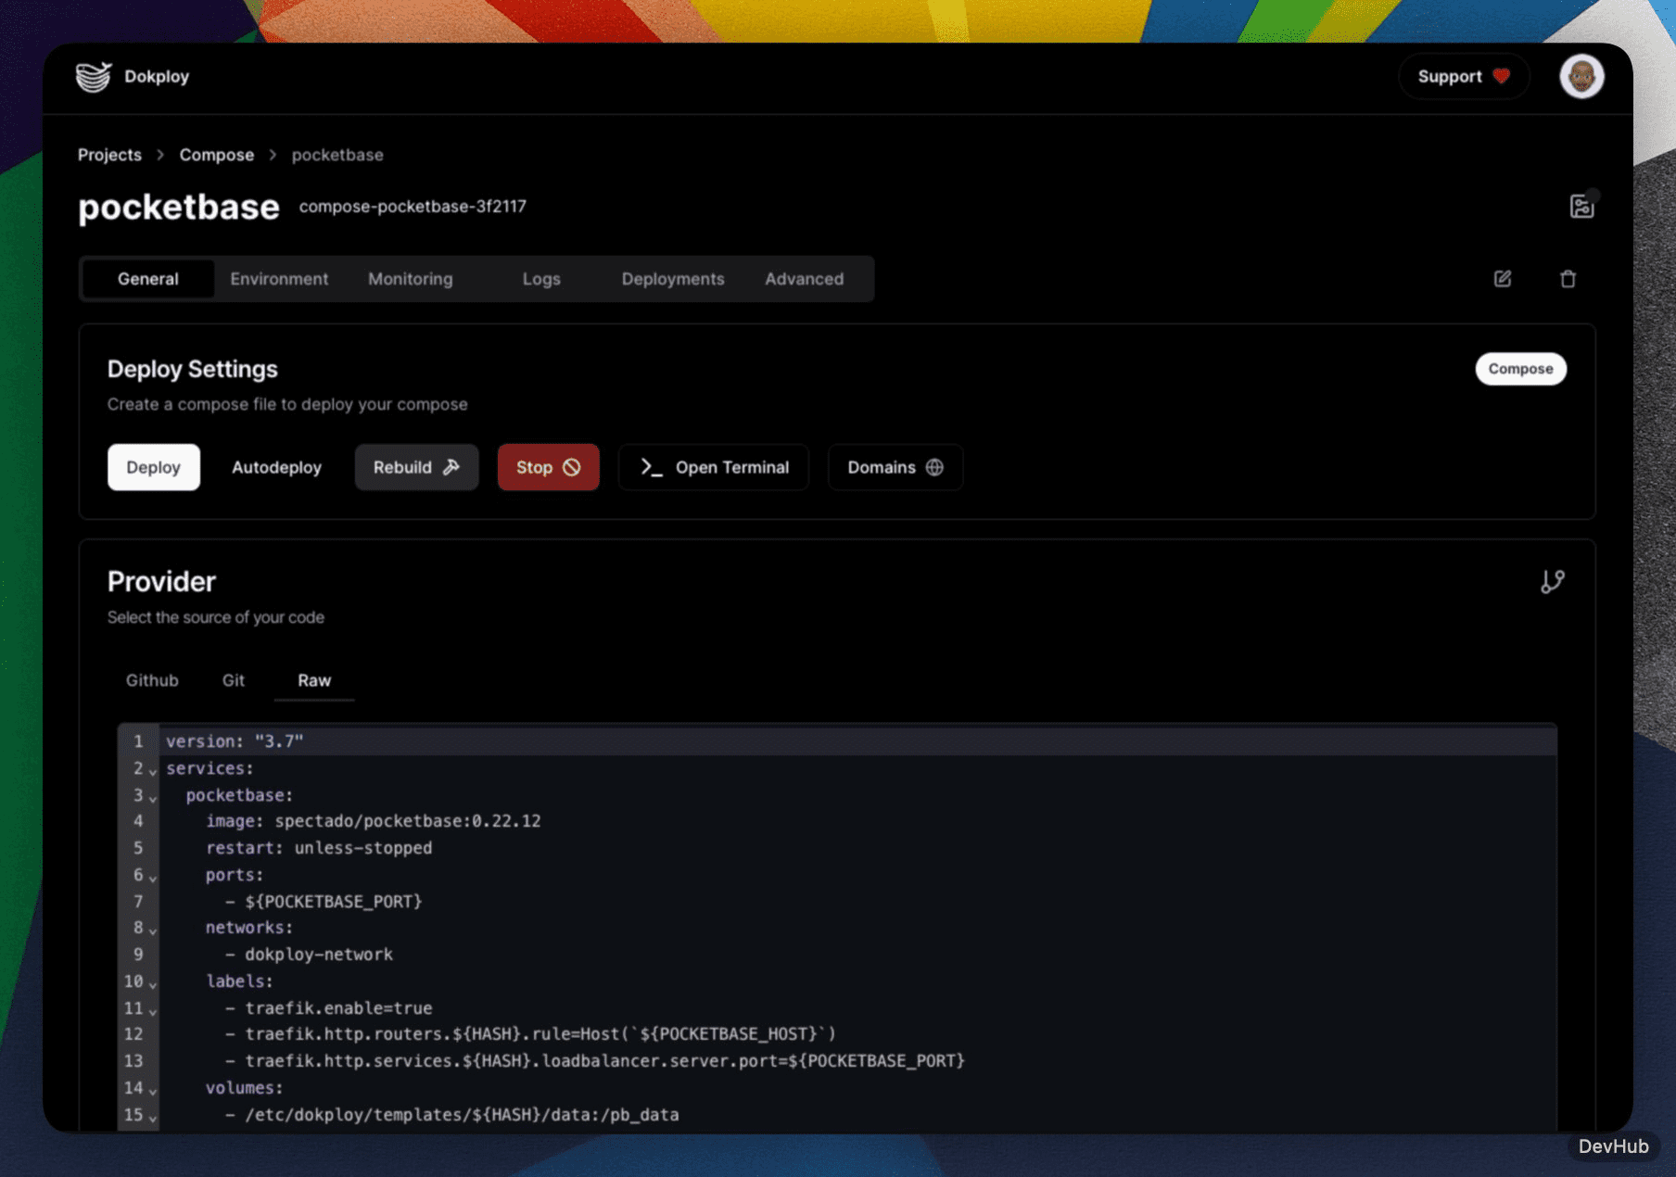Viewport: 1676px width, 1177px height.
Task: Click Rebuild with hammer icon
Action: click(x=416, y=467)
